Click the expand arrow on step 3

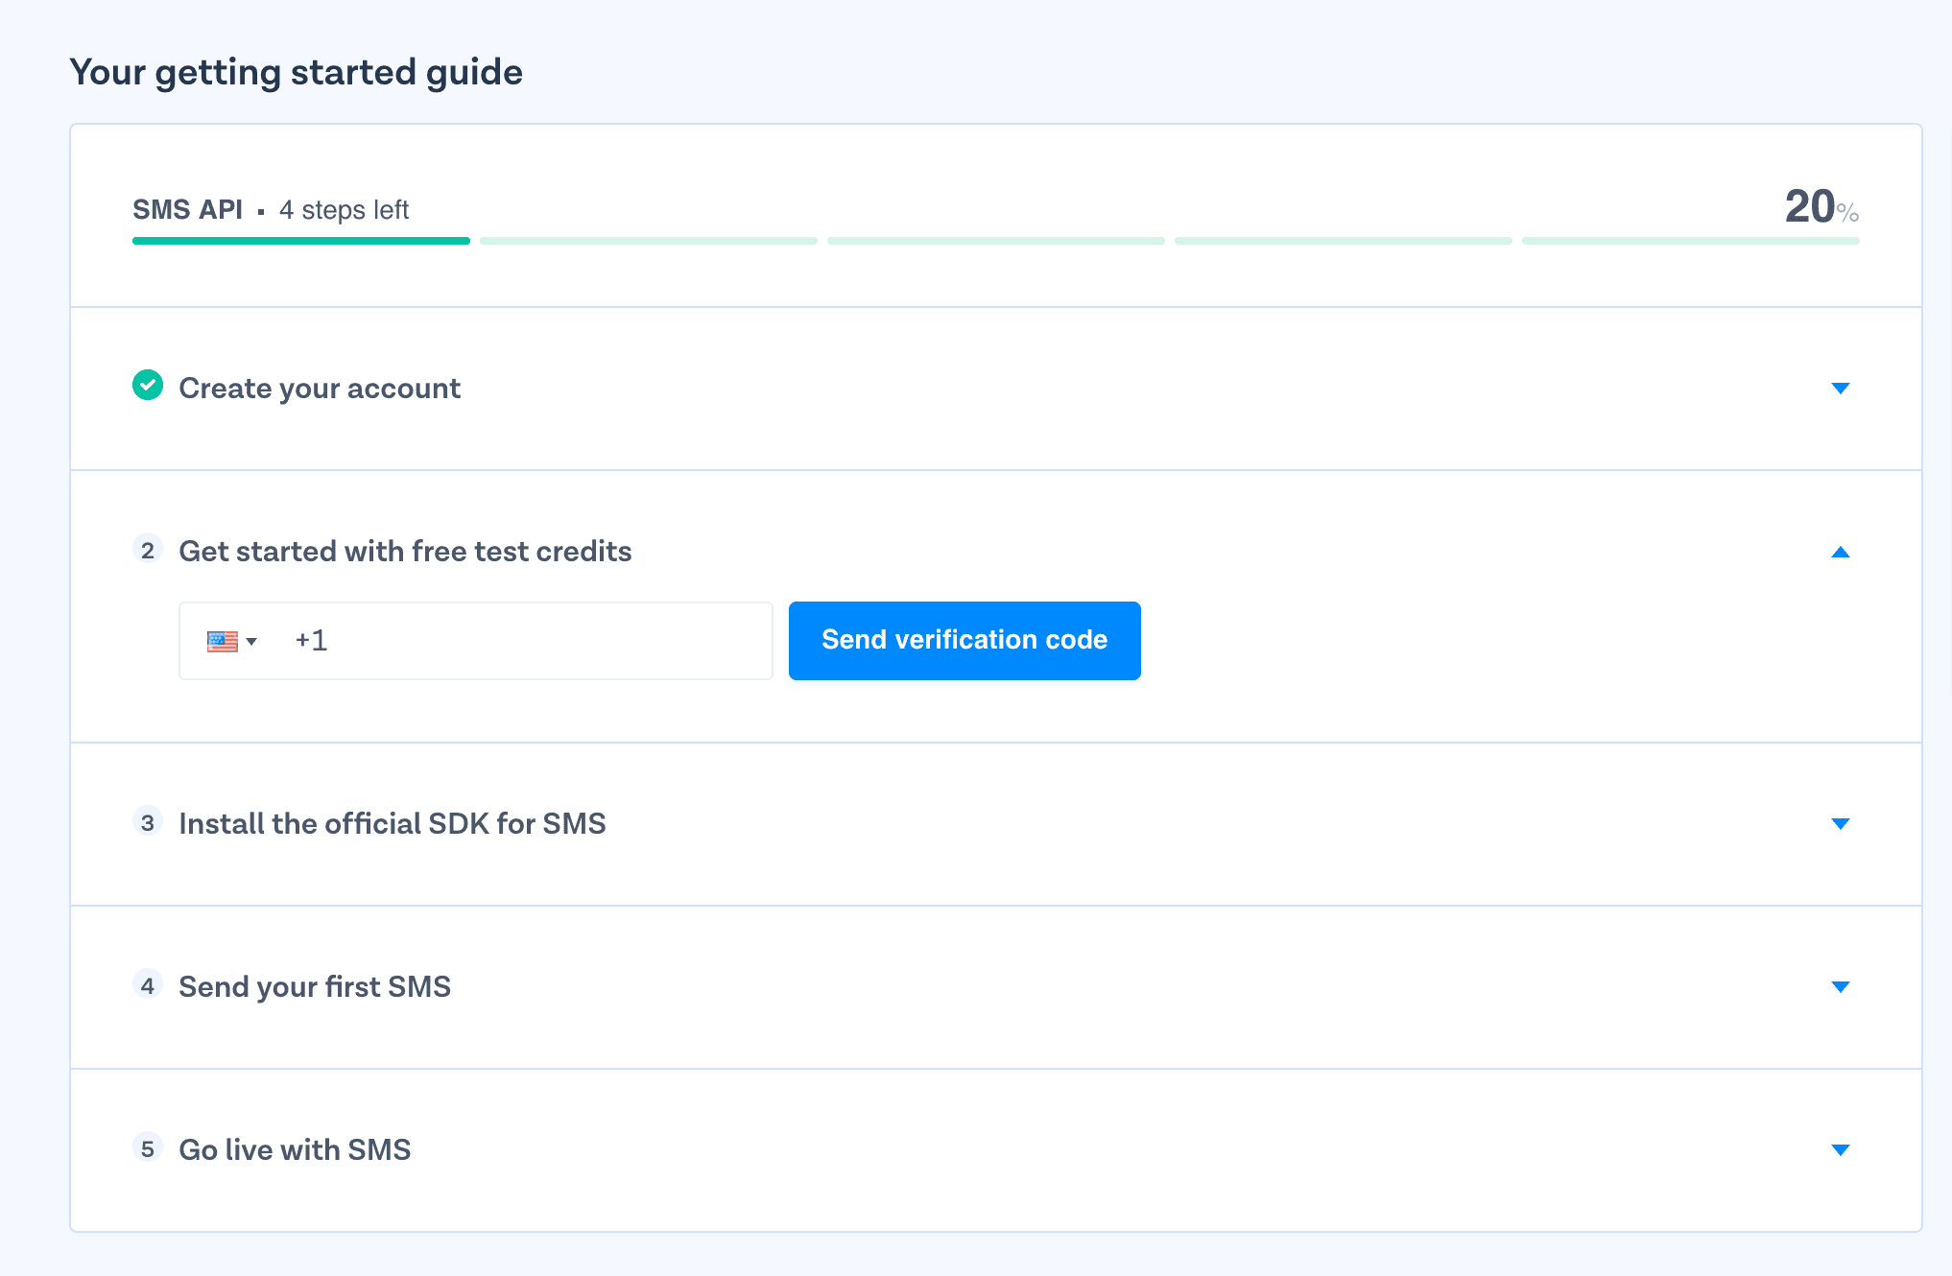coord(1843,823)
